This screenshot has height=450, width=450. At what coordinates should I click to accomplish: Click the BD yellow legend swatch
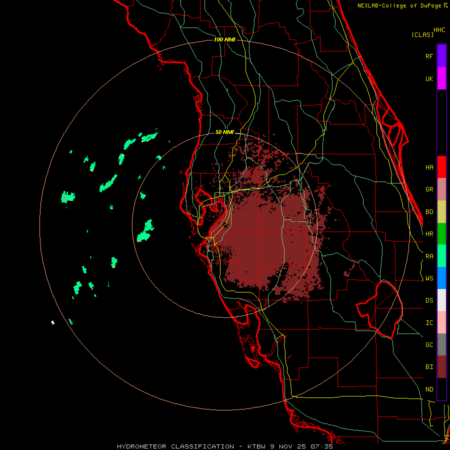[x=441, y=212]
